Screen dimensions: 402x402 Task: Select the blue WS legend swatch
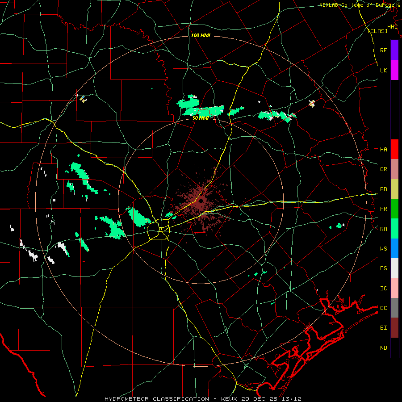(x=394, y=248)
